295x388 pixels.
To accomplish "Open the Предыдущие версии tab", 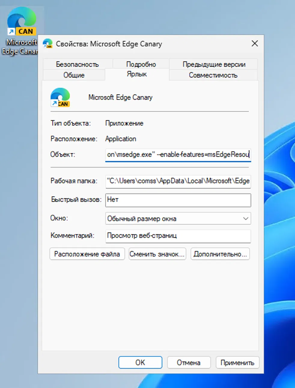I will 214,64.
